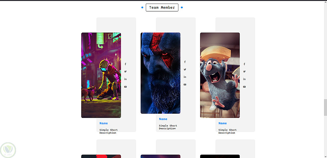Click the Name under the Kratos card
The image size is (327, 158).
tap(163, 119)
